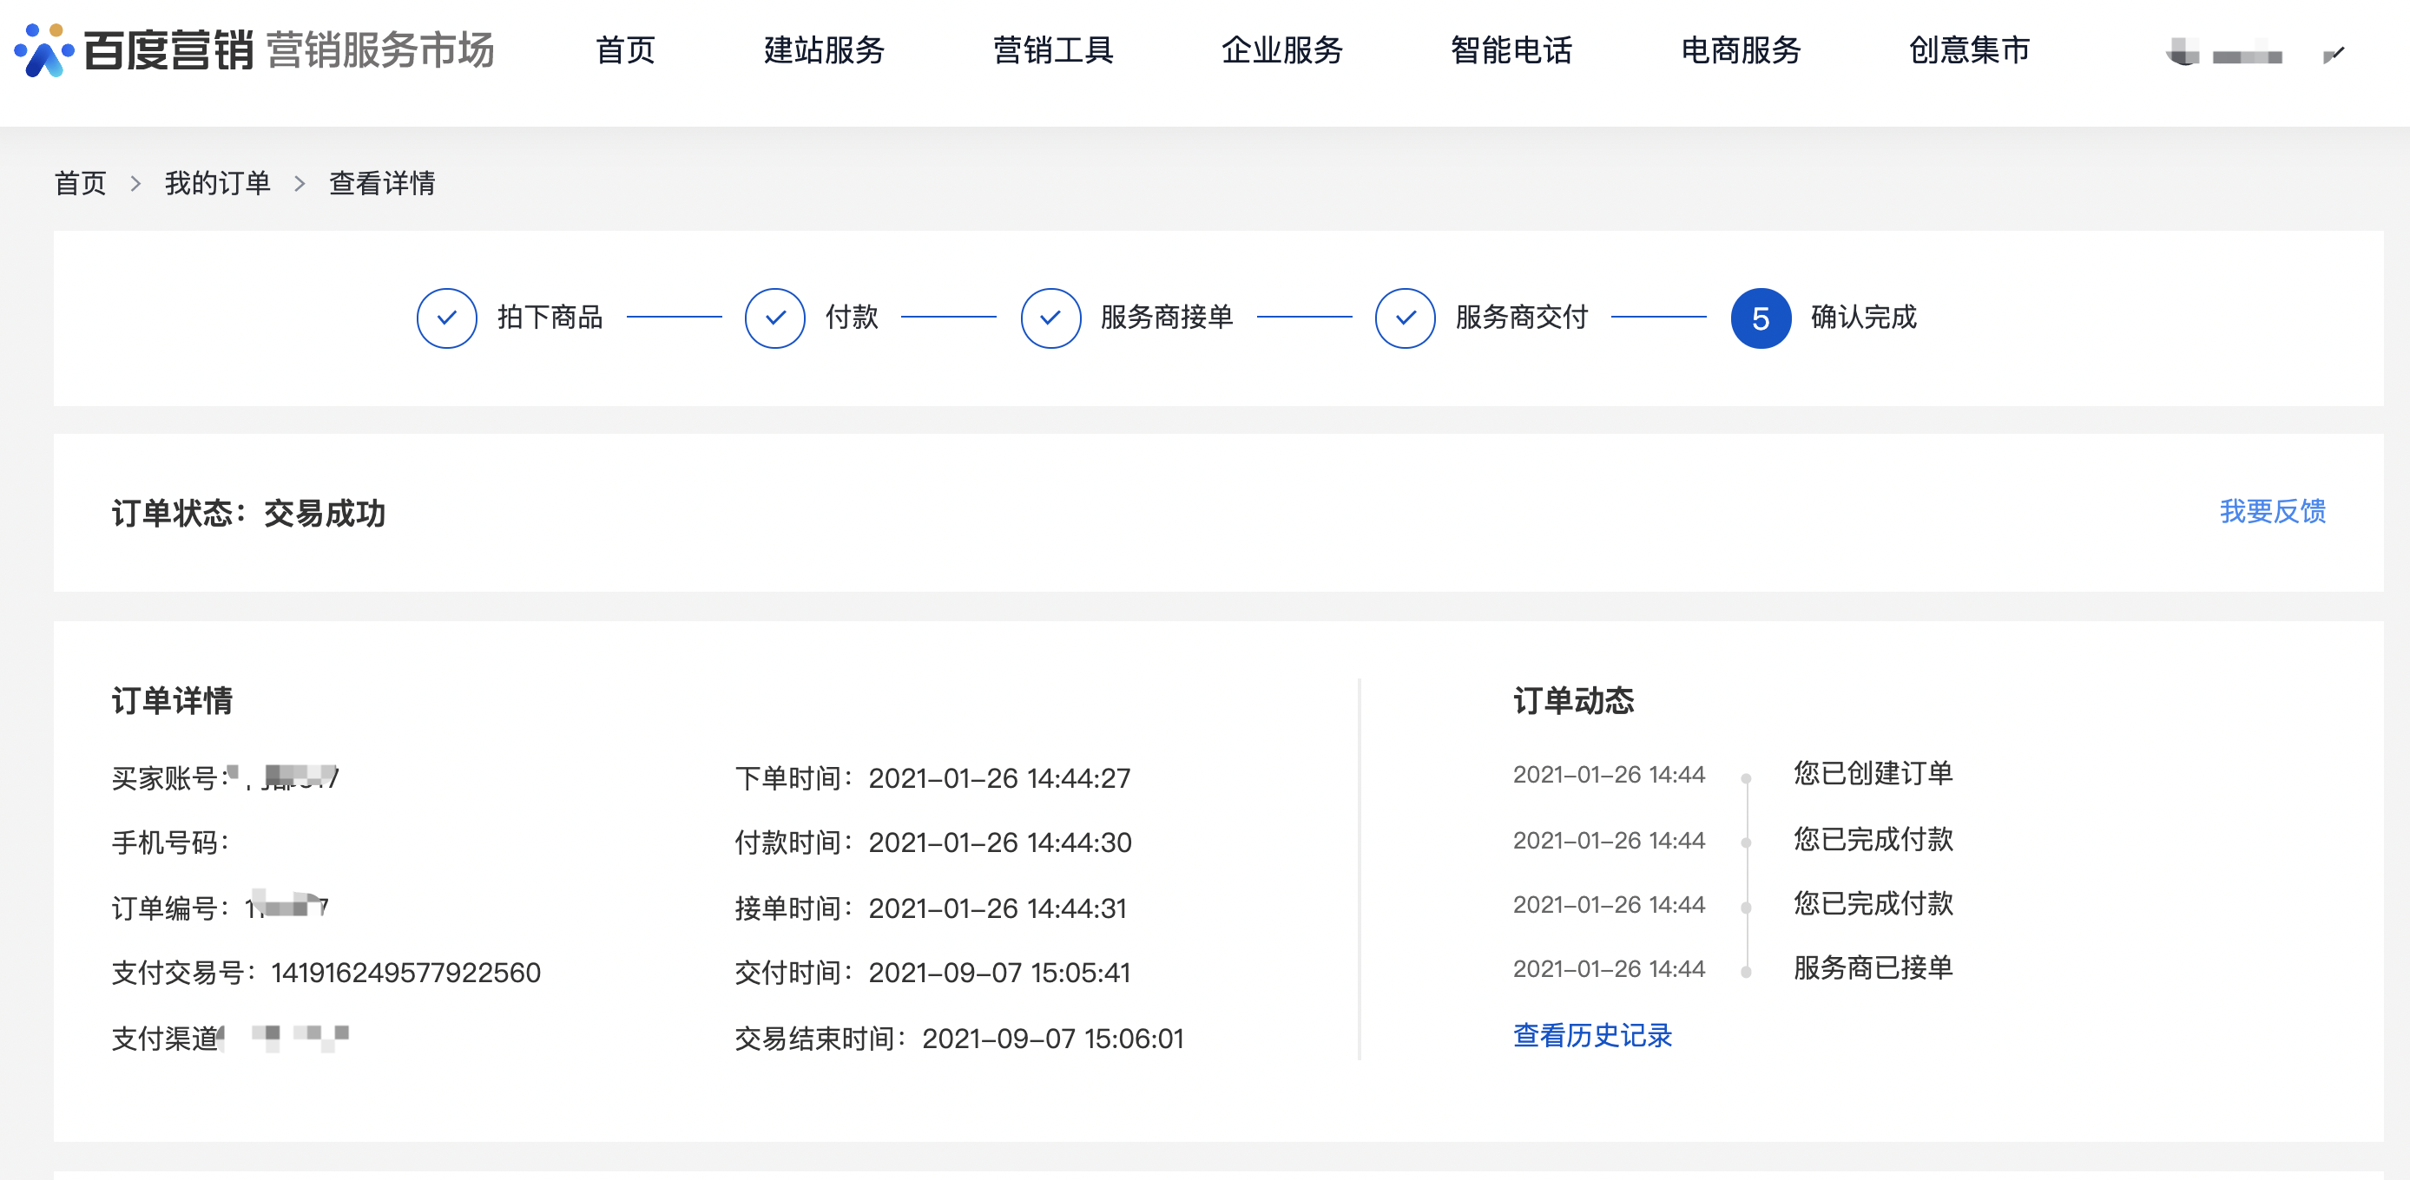Click the 我要反馈 link
Image resolution: width=2410 pixels, height=1180 pixels.
click(x=2272, y=511)
